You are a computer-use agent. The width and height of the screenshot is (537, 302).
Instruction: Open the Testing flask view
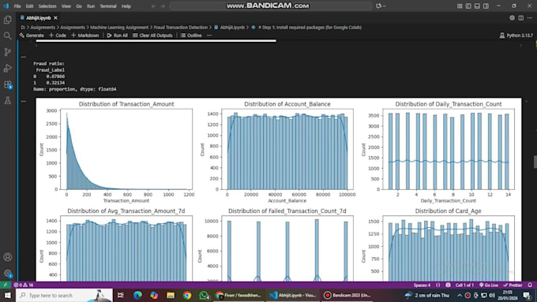tap(8, 101)
